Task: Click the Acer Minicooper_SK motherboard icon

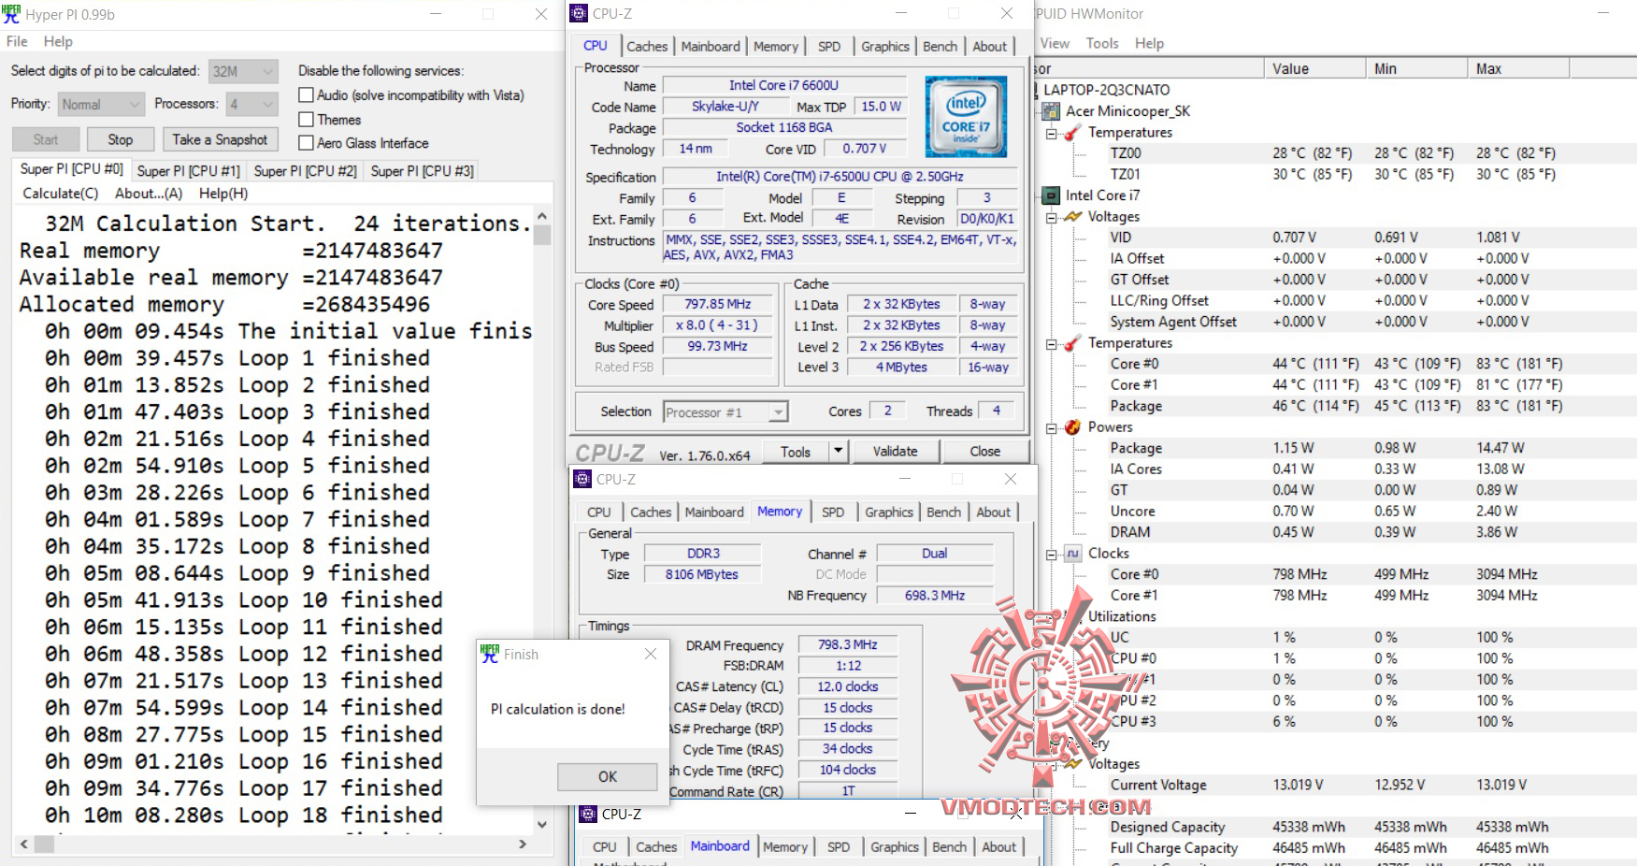Action: pyautogui.click(x=1051, y=110)
